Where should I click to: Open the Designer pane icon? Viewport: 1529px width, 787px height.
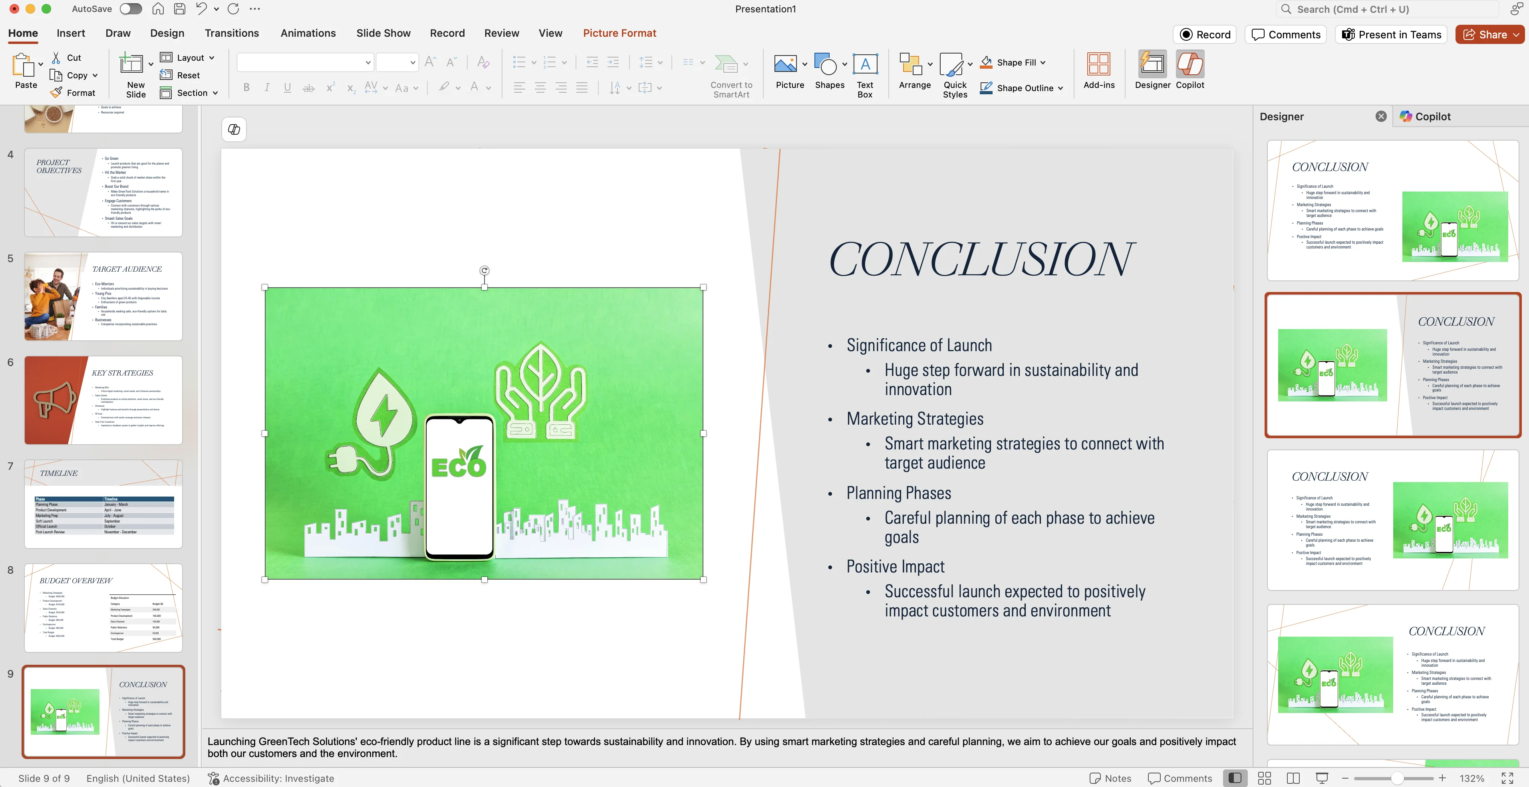coord(1152,65)
